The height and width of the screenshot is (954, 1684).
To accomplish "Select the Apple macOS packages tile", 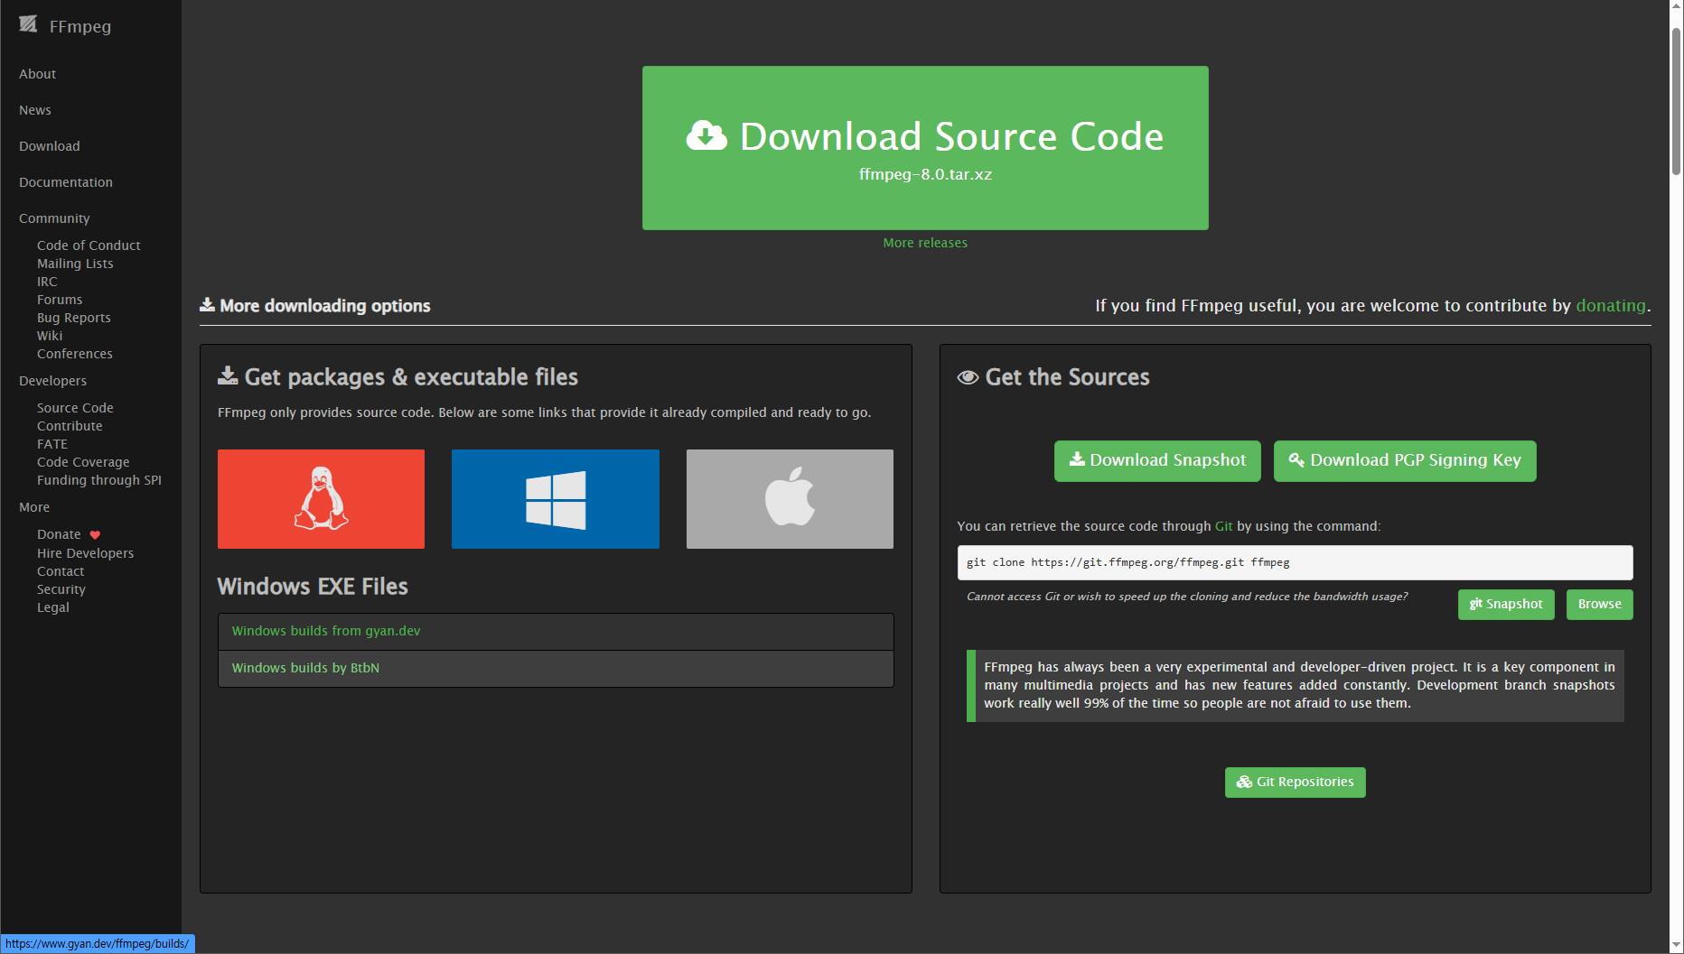I will point(790,499).
